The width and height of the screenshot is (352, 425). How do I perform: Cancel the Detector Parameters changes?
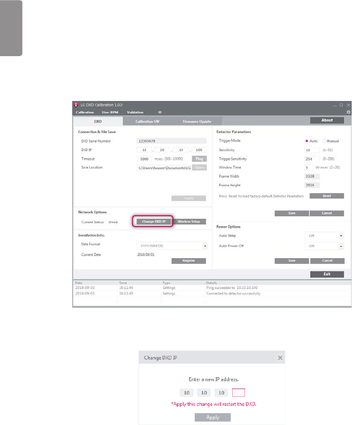[327, 213]
